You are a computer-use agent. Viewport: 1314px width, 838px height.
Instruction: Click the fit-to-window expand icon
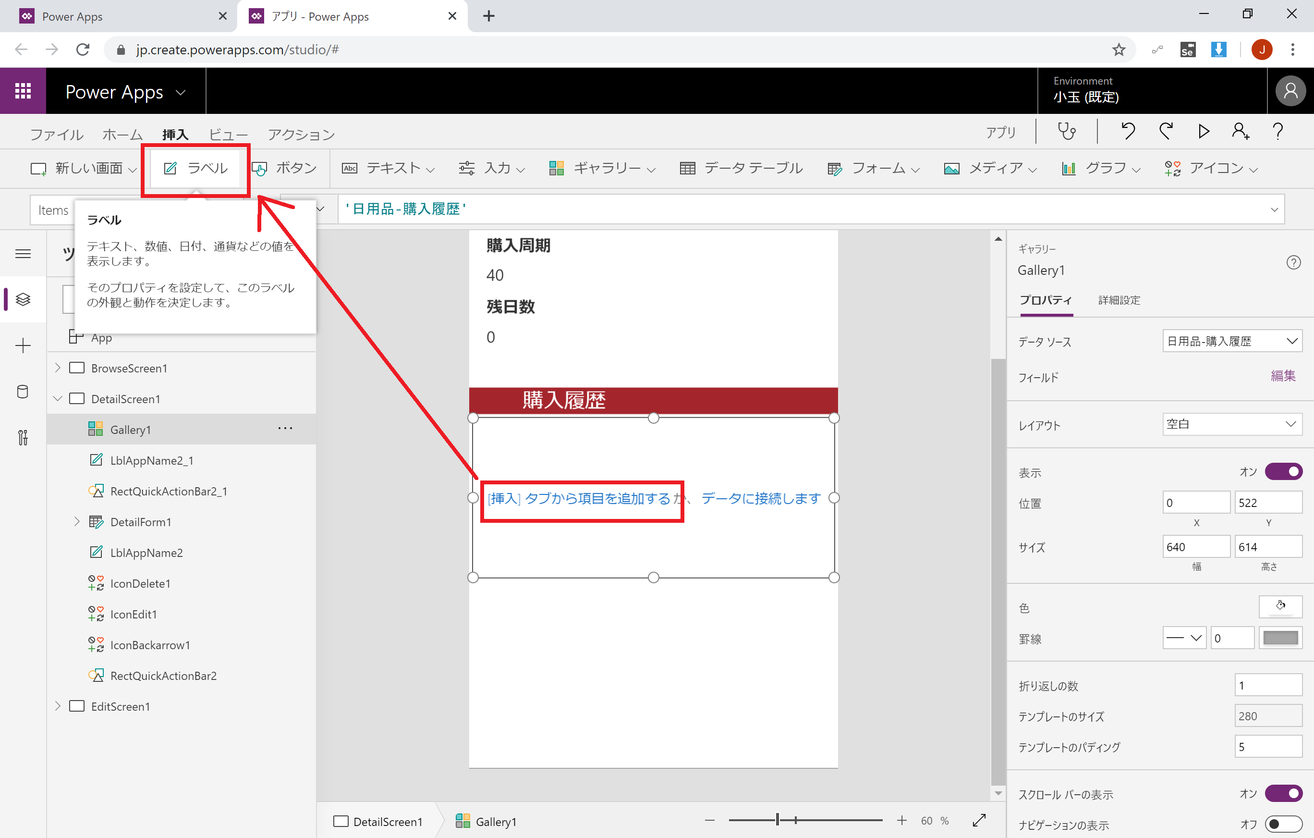point(979,821)
